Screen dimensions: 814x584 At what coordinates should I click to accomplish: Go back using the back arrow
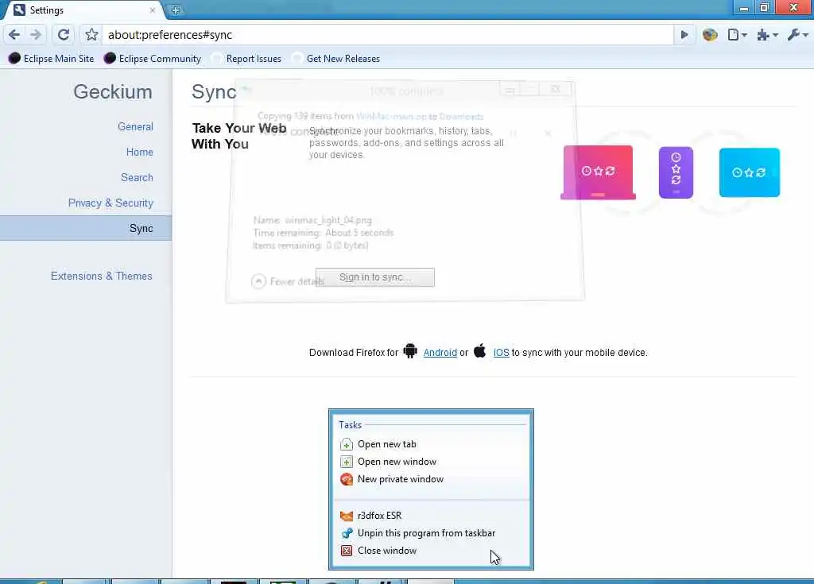[x=14, y=35]
